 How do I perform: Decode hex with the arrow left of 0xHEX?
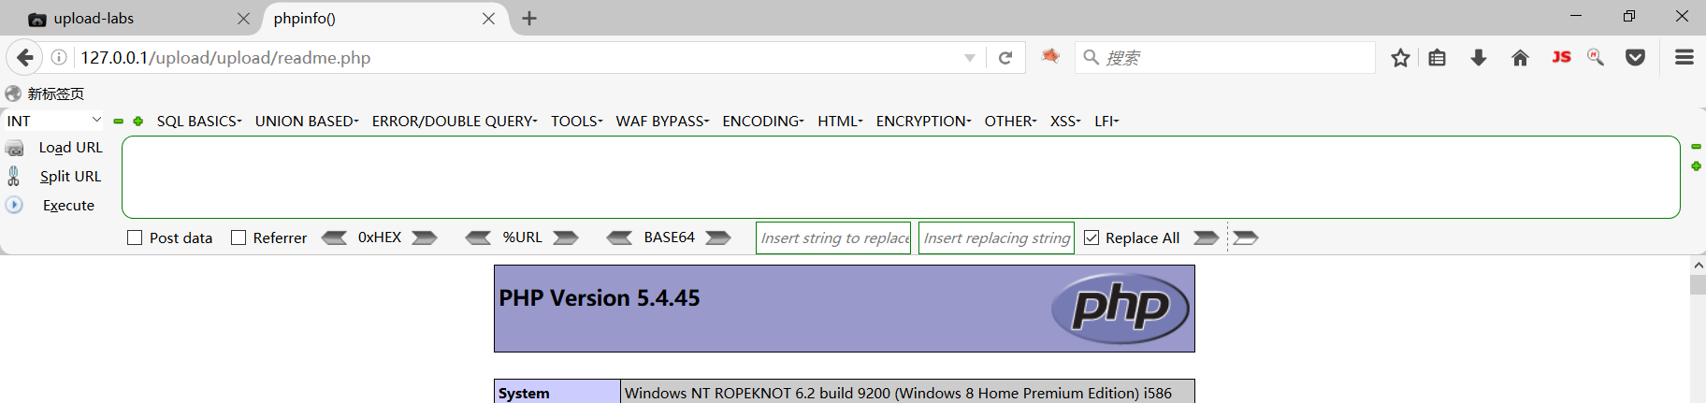(x=334, y=237)
